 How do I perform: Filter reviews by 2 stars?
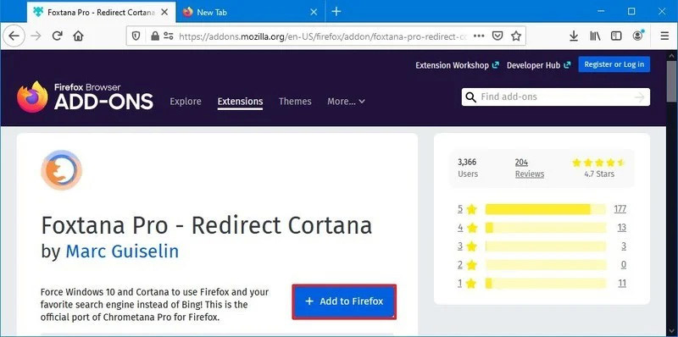pyautogui.click(x=467, y=265)
